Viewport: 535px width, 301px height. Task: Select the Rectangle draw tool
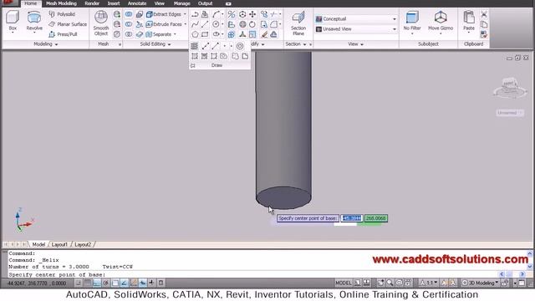tap(205, 34)
